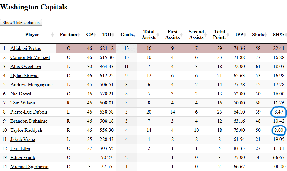Click the TOI sort arrows

click(x=113, y=35)
